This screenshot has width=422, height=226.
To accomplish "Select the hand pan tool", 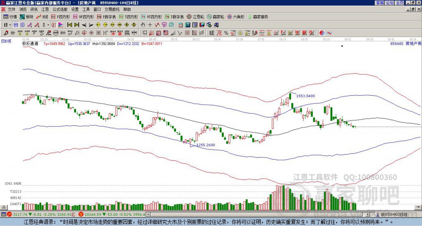I will tap(143, 25).
